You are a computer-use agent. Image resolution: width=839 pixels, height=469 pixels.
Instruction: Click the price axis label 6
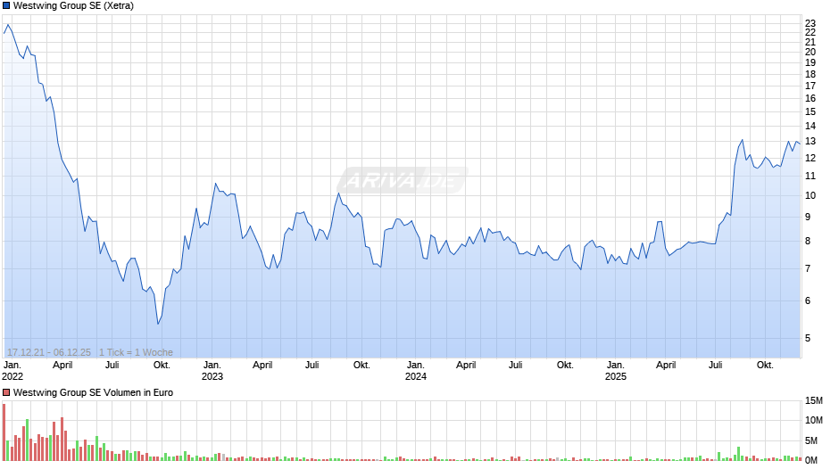pyautogui.click(x=808, y=301)
